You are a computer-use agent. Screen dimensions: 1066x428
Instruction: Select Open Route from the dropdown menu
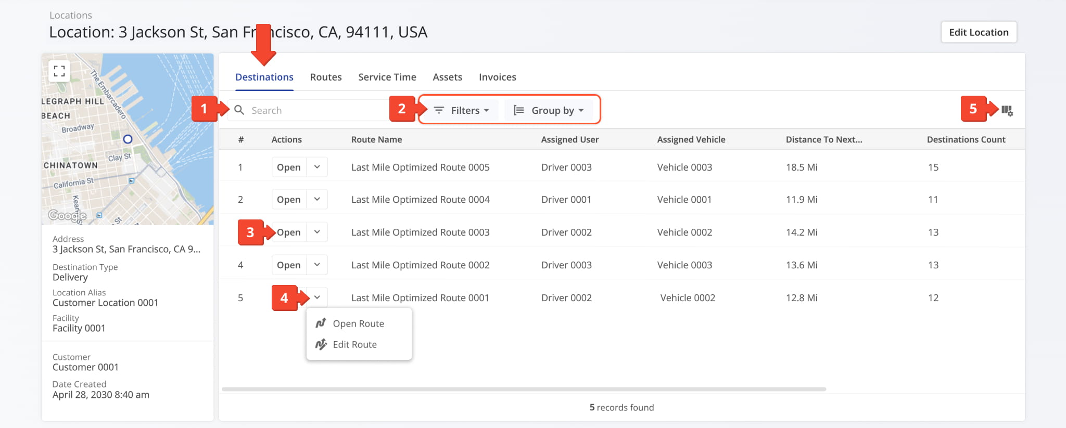click(x=359, y=323)
